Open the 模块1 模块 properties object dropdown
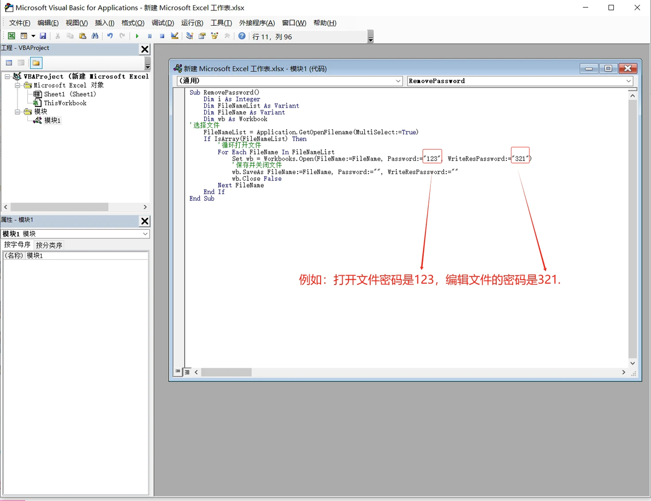 click(145, 234)
